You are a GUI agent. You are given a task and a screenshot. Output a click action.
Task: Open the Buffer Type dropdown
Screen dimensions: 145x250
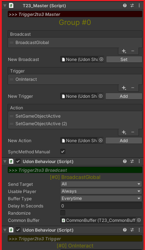(x=101, y=198)
